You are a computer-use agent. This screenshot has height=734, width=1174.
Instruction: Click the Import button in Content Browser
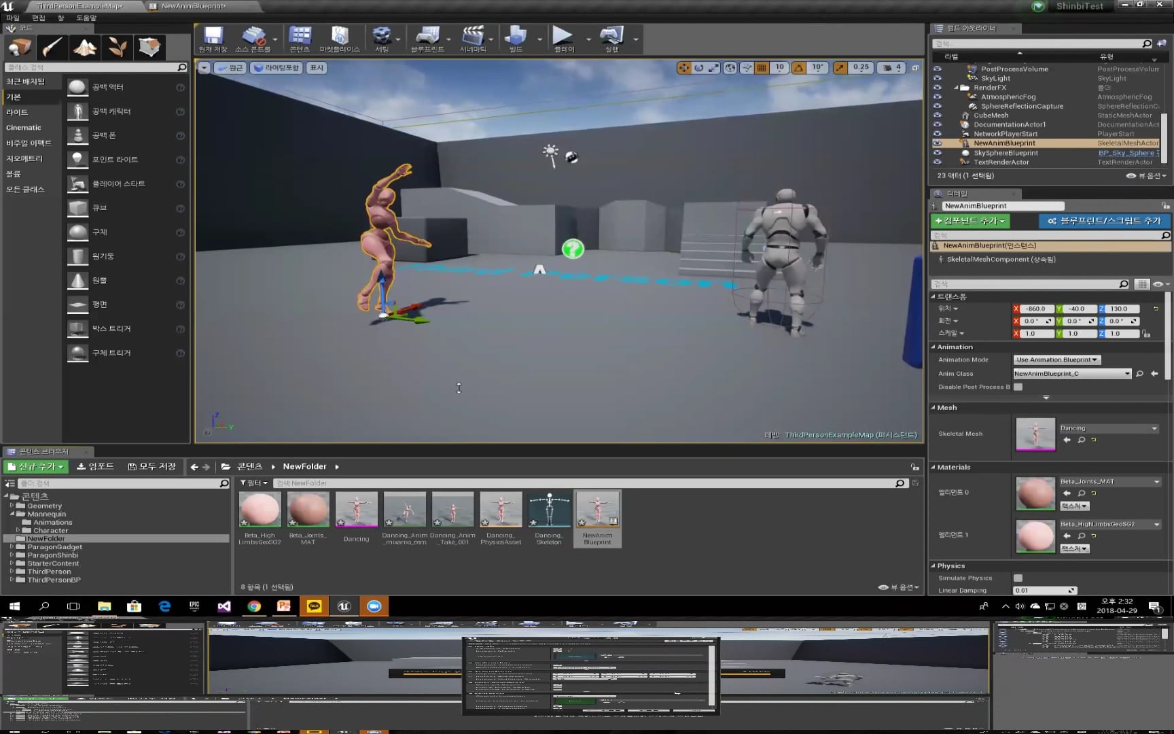pos(96,466)
